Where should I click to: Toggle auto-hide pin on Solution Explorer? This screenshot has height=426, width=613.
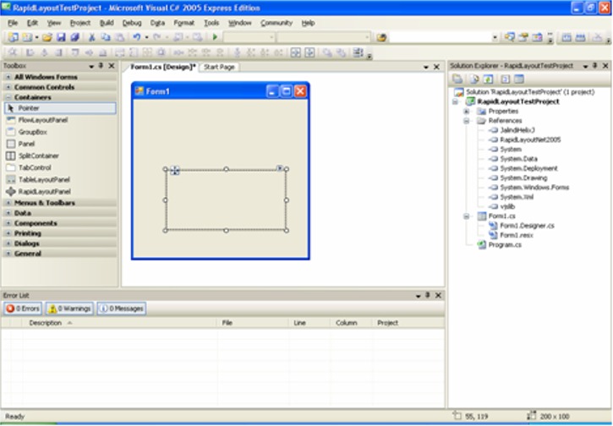tap(595, 66)
